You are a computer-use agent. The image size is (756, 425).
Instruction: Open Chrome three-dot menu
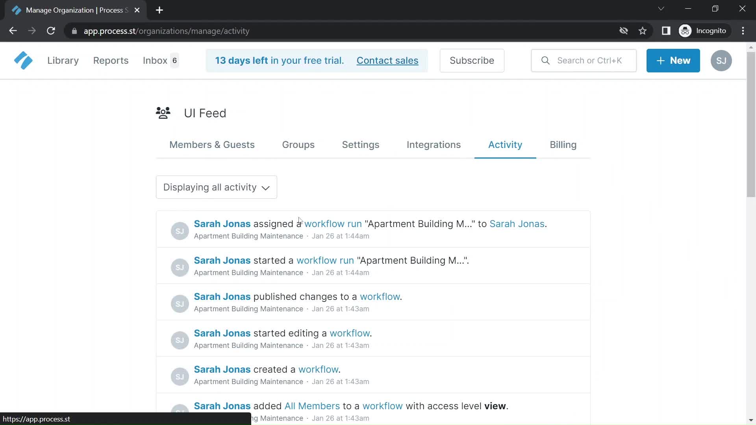pyautogui.click(x=743, y=31)
